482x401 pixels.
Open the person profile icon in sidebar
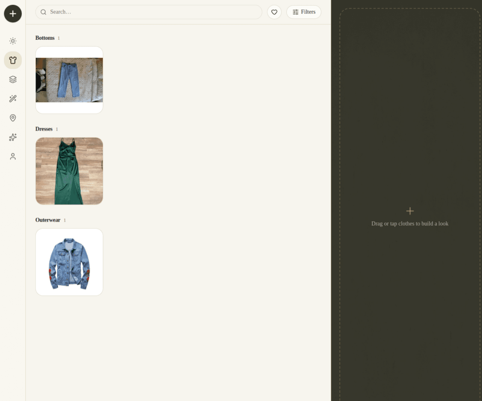tap(13, 156)
